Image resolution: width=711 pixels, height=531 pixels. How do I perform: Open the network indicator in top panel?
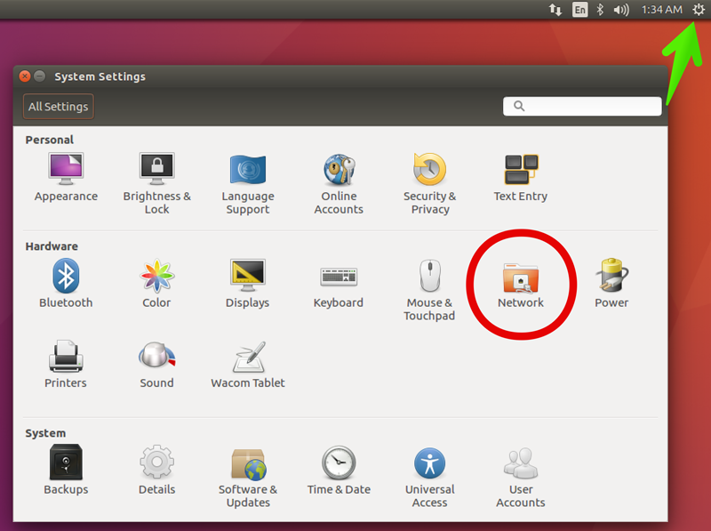tap(555, 10)
